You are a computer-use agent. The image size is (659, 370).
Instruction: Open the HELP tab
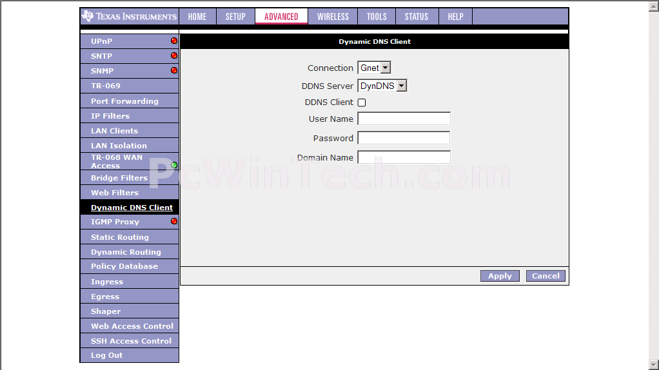click(x=456, y=16)
